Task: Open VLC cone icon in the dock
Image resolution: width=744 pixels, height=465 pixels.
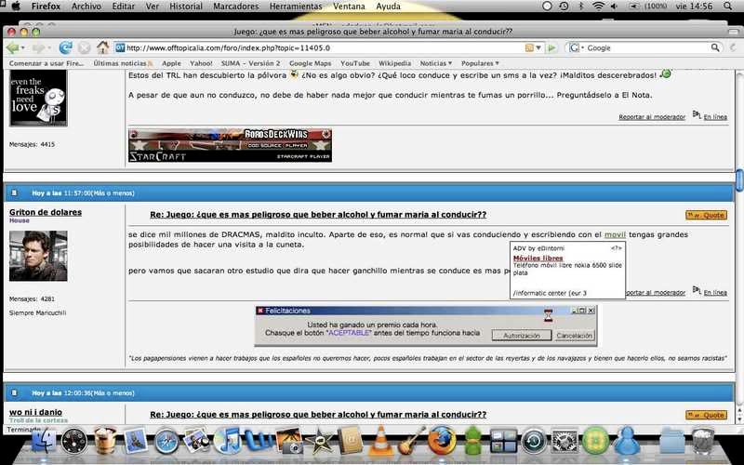Action: tap(381, 441)
